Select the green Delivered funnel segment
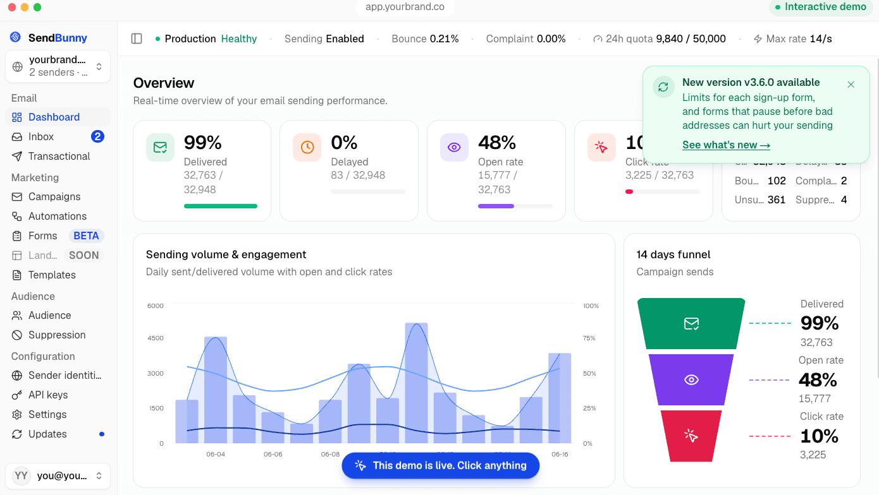 [691, 323]
